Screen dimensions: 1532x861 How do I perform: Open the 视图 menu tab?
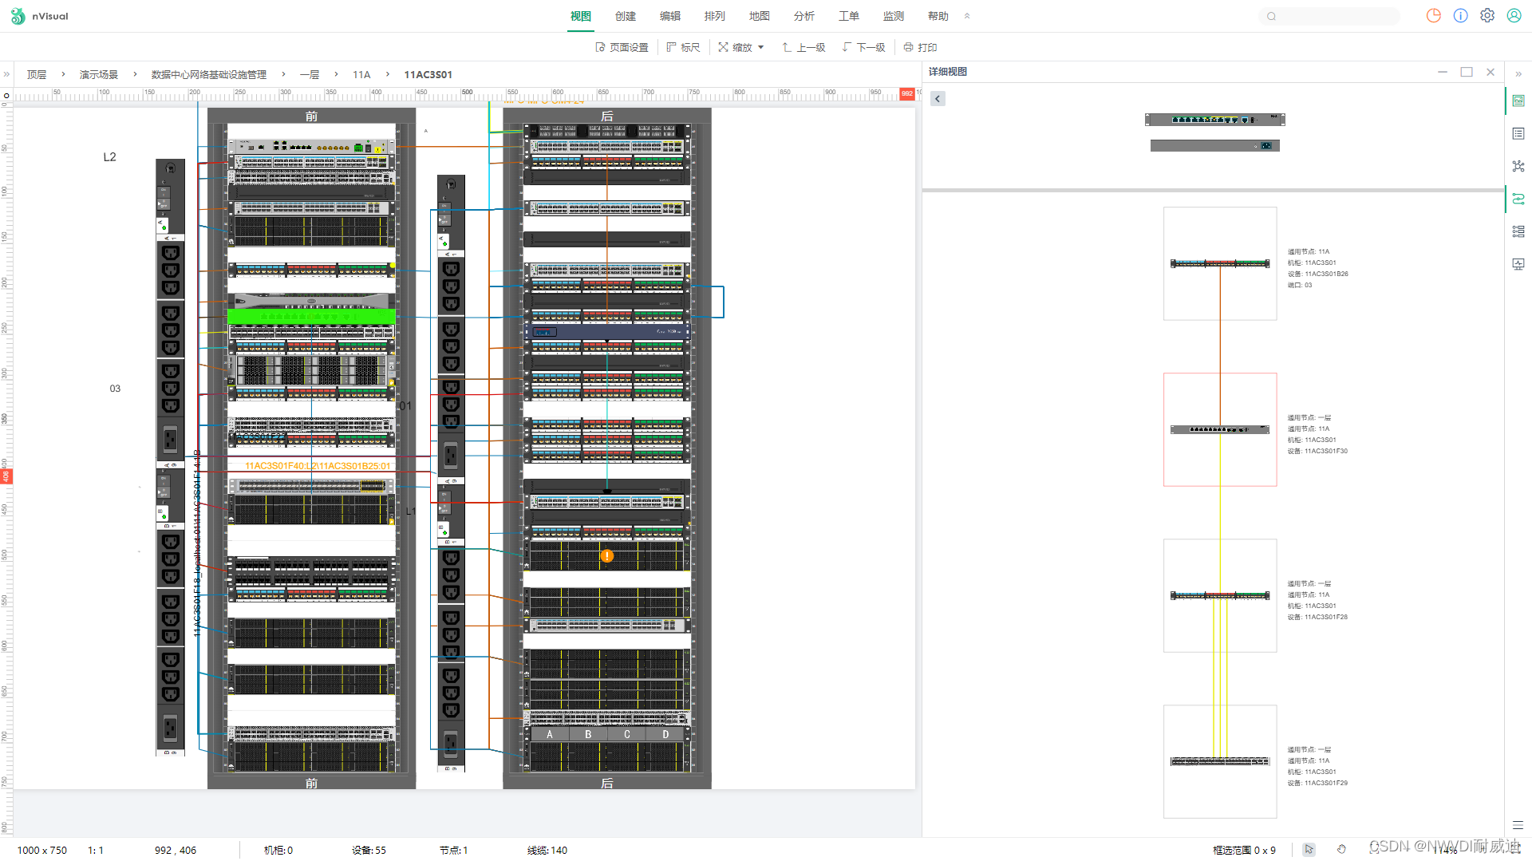581,16
